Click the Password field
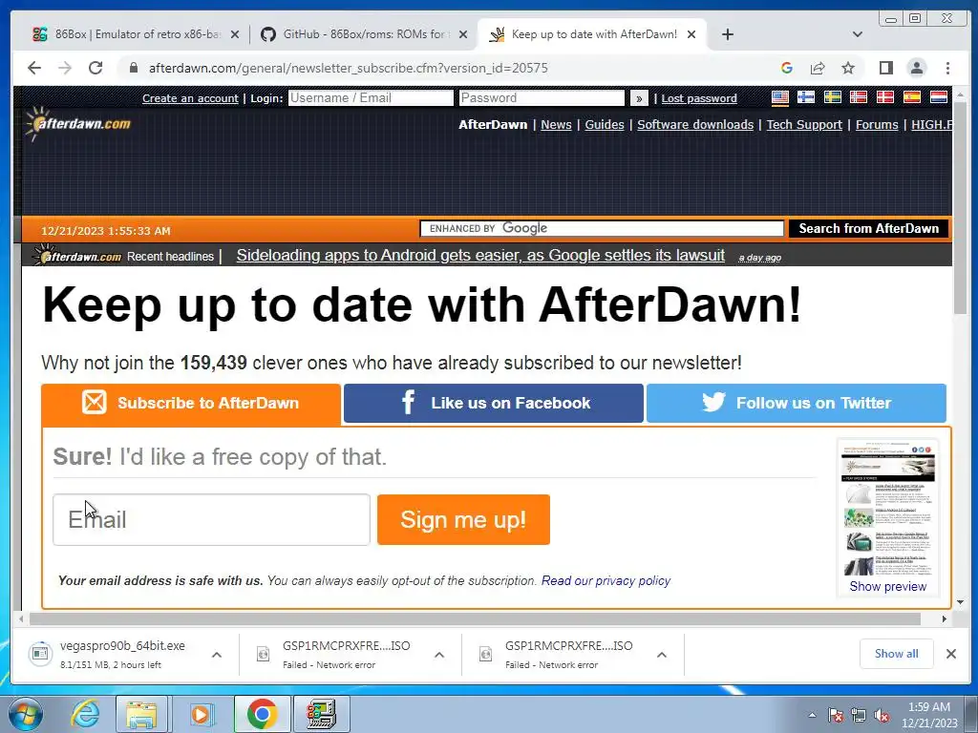The height and width of the screenshot is (733, 978). (542, 98)
